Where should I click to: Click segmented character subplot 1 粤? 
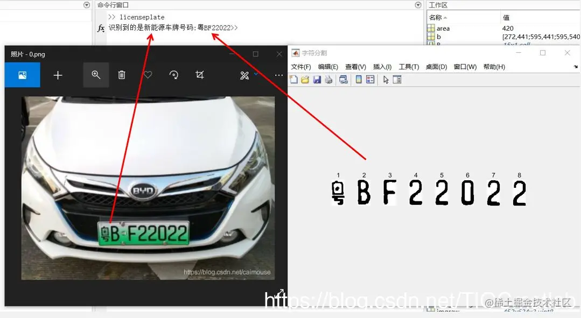click(x=338, y=193)
